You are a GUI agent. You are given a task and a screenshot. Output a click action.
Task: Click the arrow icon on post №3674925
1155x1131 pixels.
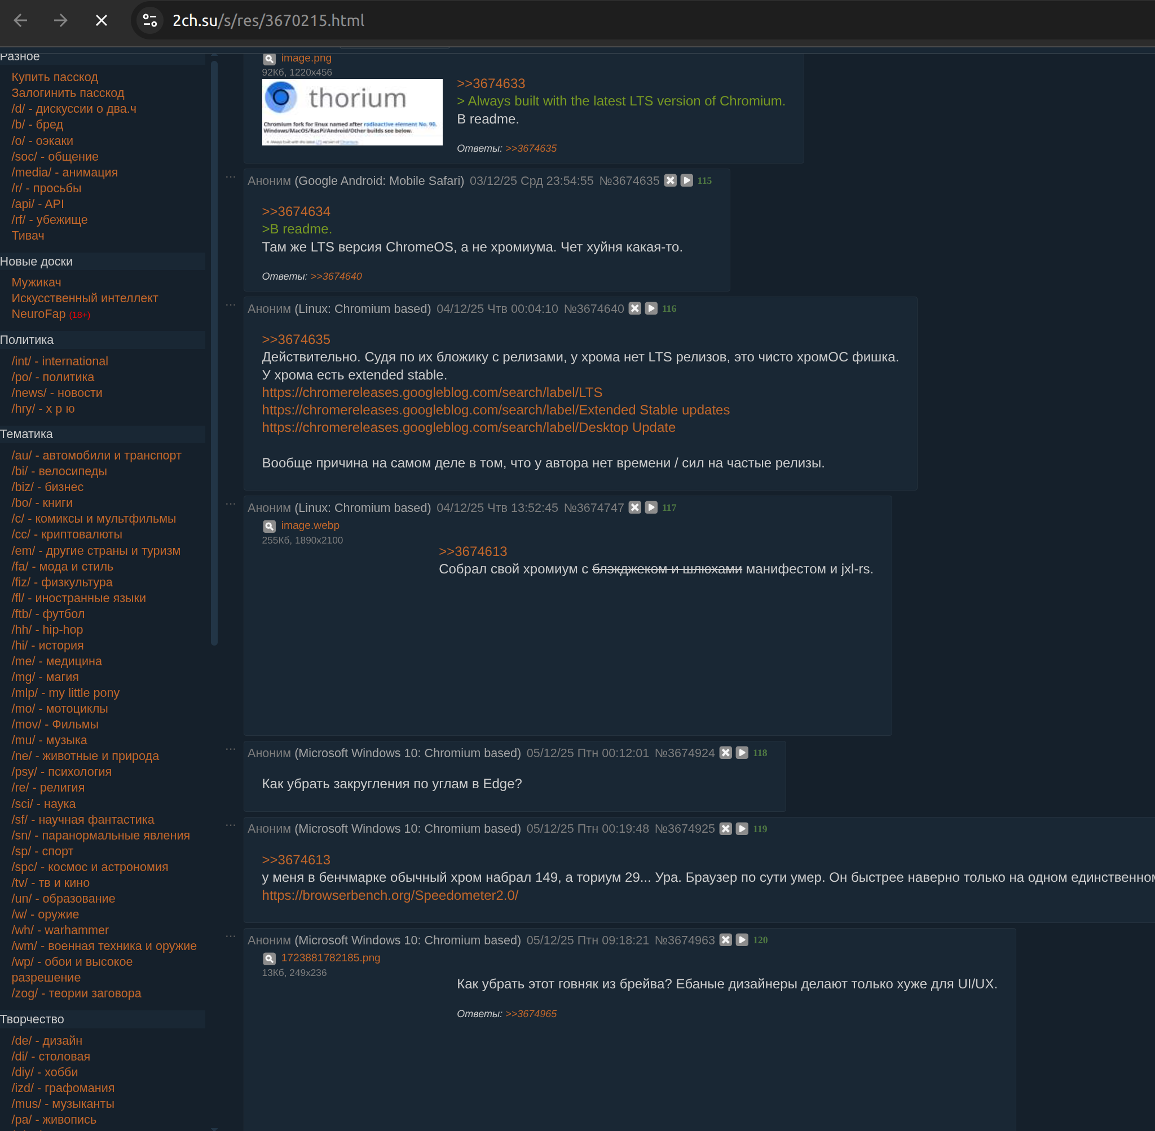742,829
